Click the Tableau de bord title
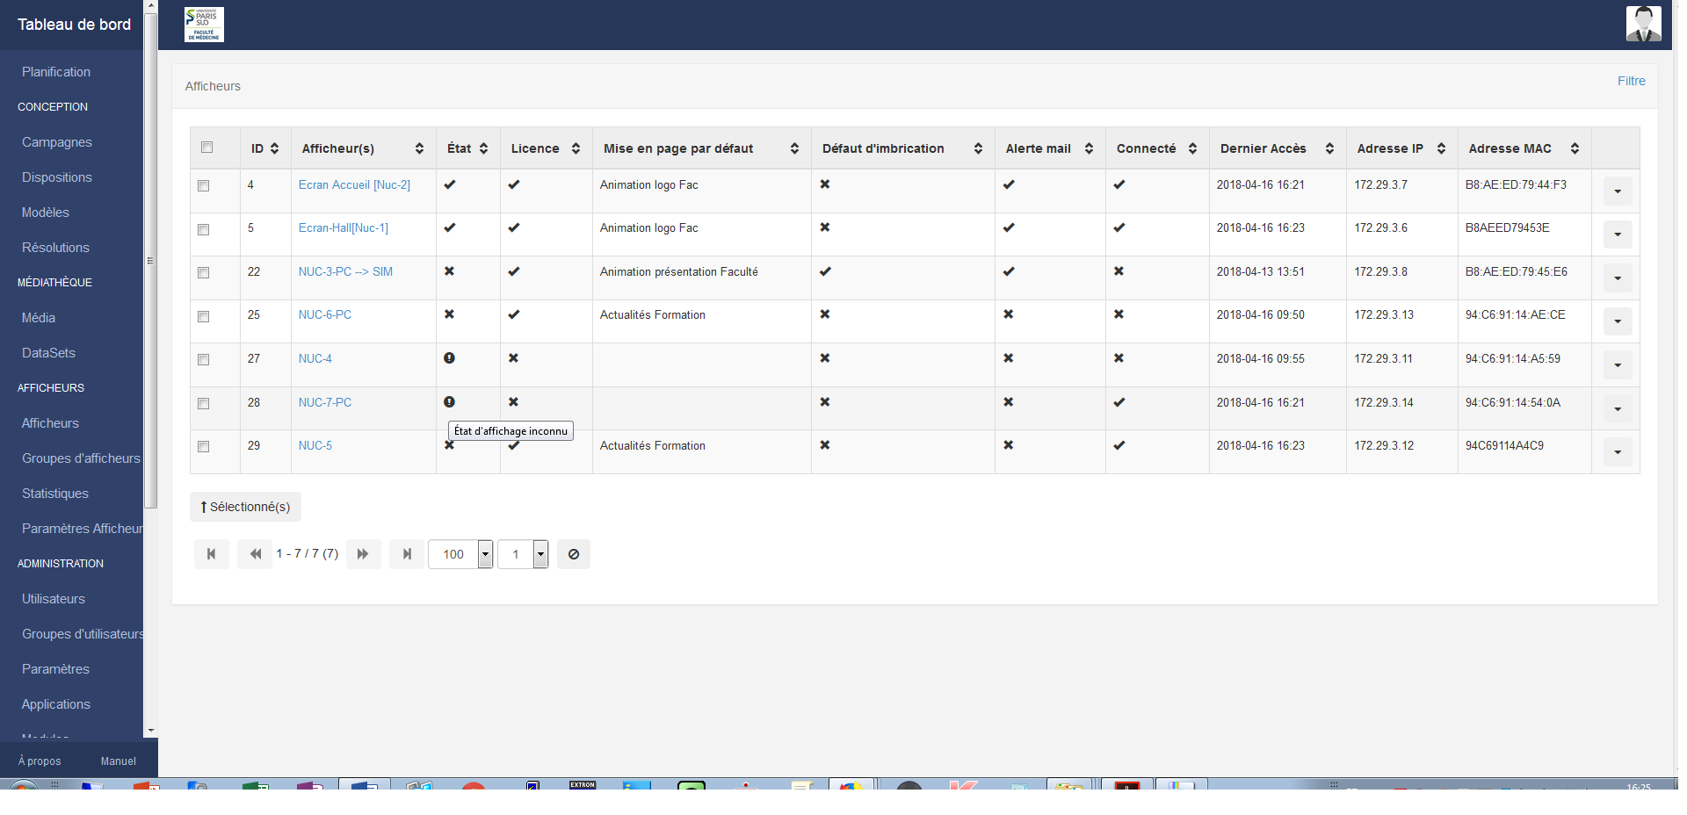This screenshot has height=815, width=1687. click(75, 25)
